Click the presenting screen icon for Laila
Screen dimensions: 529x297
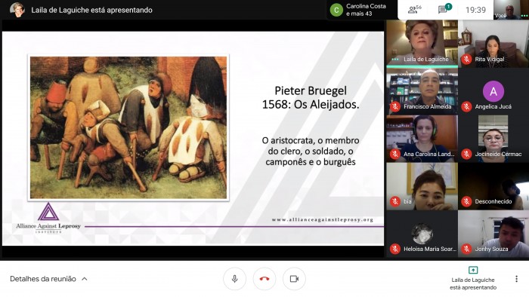473,270
